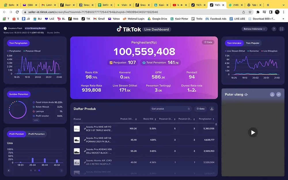The width and height of the screenshot is (288, 180).
Task: Open the browser side panel
Action: click(271, 12)
